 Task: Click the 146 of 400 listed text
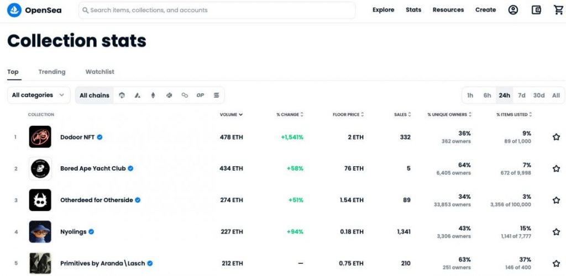[517, 268]
